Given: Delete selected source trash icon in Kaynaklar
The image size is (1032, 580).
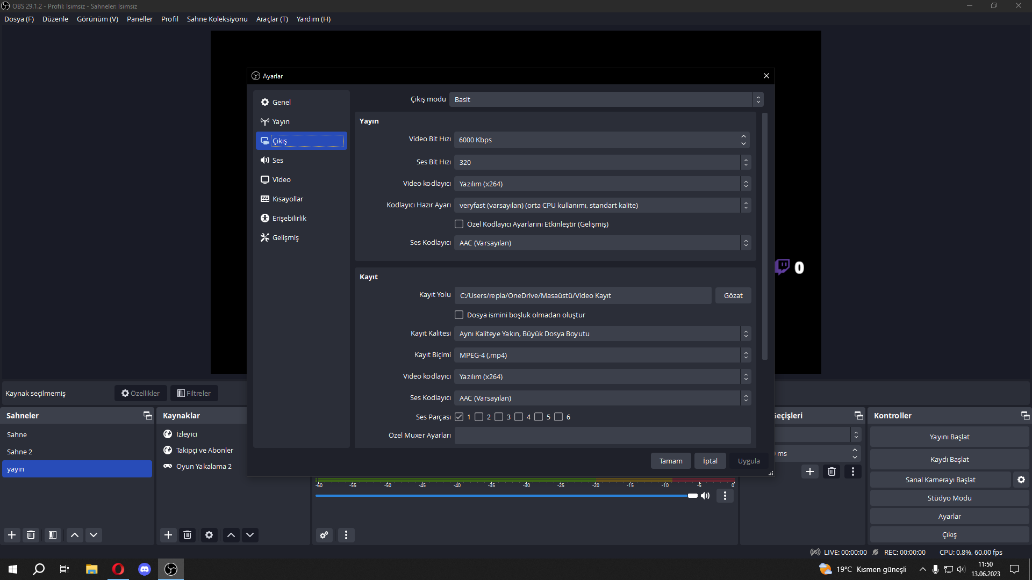Looking at the screenshot, I should [x=187, y=535].
